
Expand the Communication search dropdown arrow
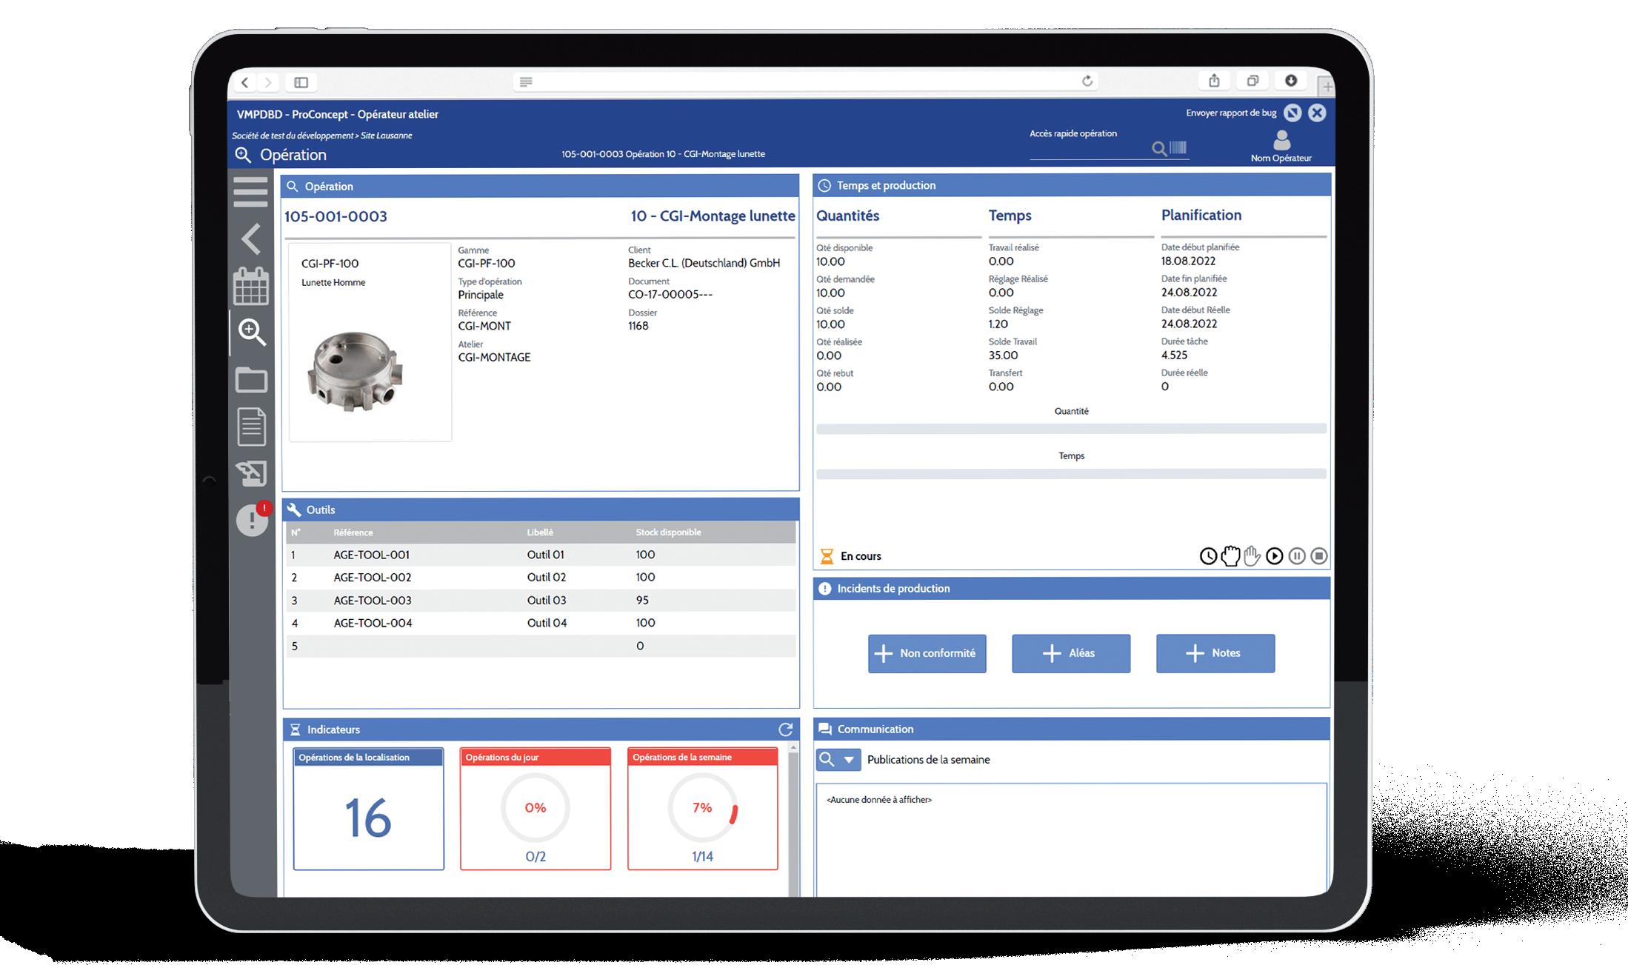click(849, 760)
